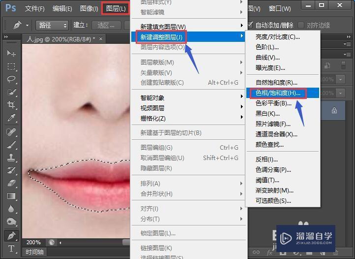The height and width of the screenshot is (259, 355).
Task: Select the Quick Selection tool
Action: (x=11, y=92)
